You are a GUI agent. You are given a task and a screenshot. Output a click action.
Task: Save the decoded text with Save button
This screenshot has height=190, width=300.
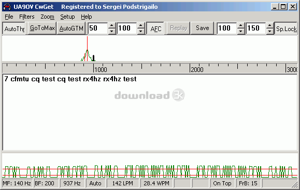[x=202, y=28]
